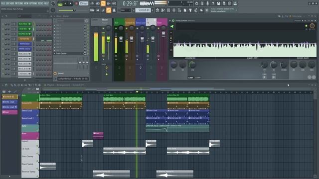Click the microphone recording icon

coord(207,3)
